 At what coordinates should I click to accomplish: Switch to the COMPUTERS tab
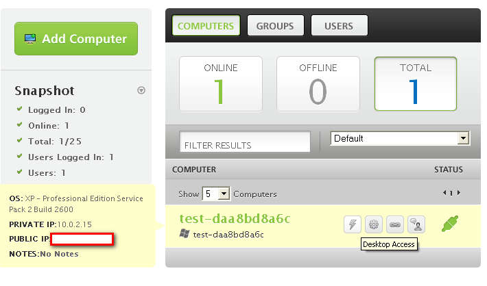coord(206,25)
